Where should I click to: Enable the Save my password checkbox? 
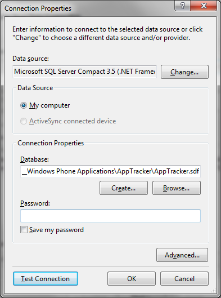pos(24,230)
